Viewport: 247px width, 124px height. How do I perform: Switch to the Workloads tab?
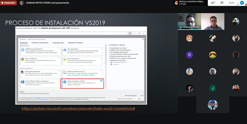click(x=24, y=43)
